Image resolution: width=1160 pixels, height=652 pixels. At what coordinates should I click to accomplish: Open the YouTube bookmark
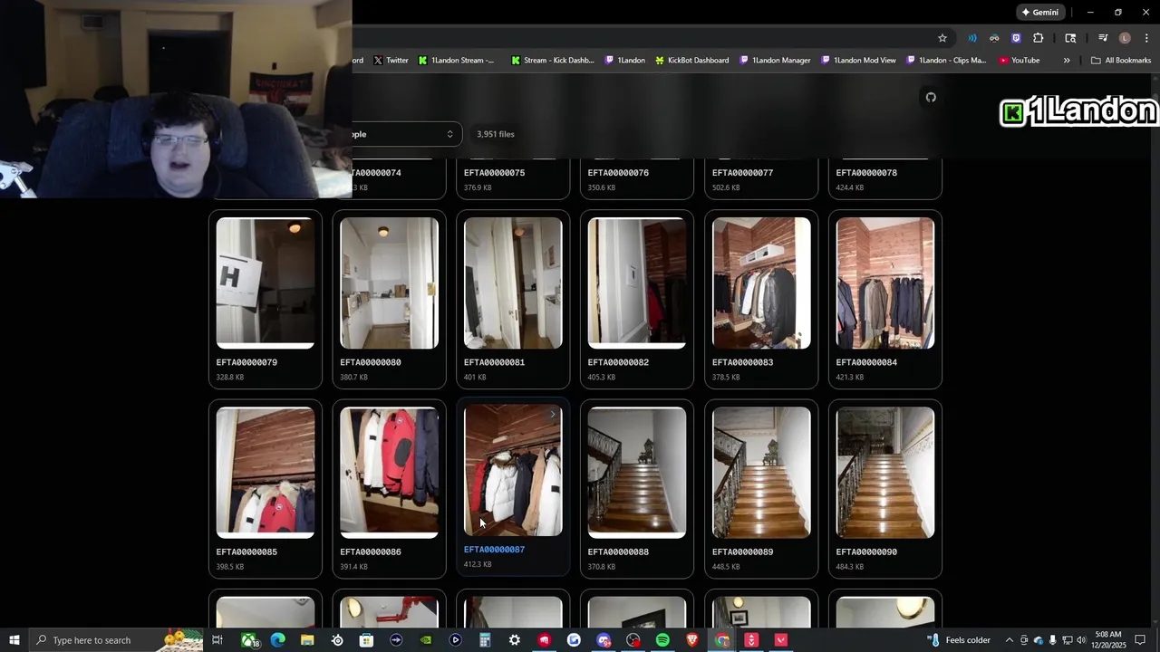click(x=1020, y=61)
